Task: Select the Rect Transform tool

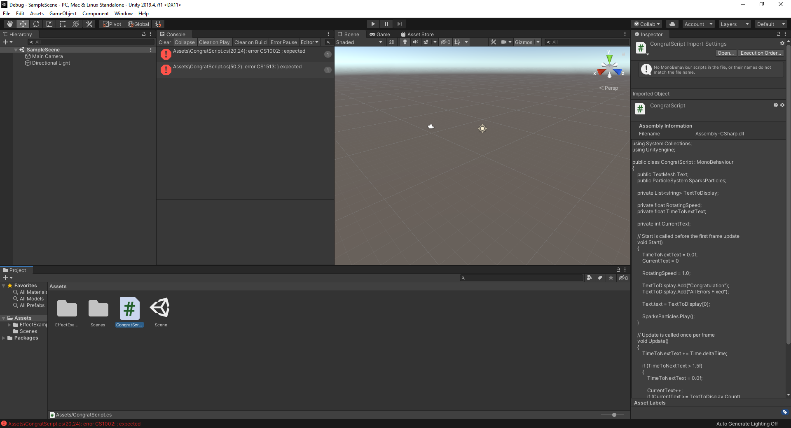Action: click(63, 24)
